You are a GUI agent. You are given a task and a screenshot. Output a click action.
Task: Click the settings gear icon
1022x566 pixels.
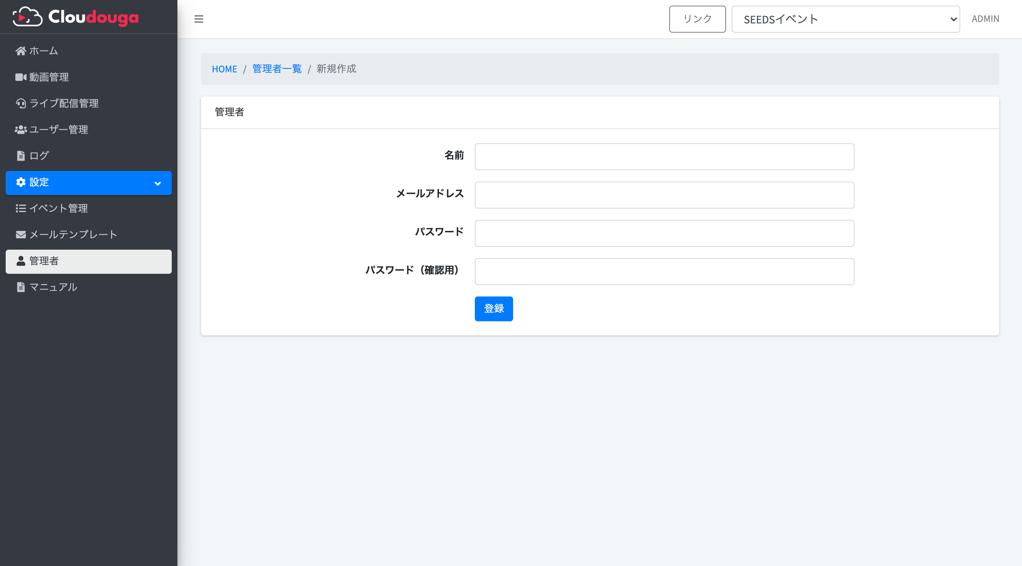click(x=21, y=182)
